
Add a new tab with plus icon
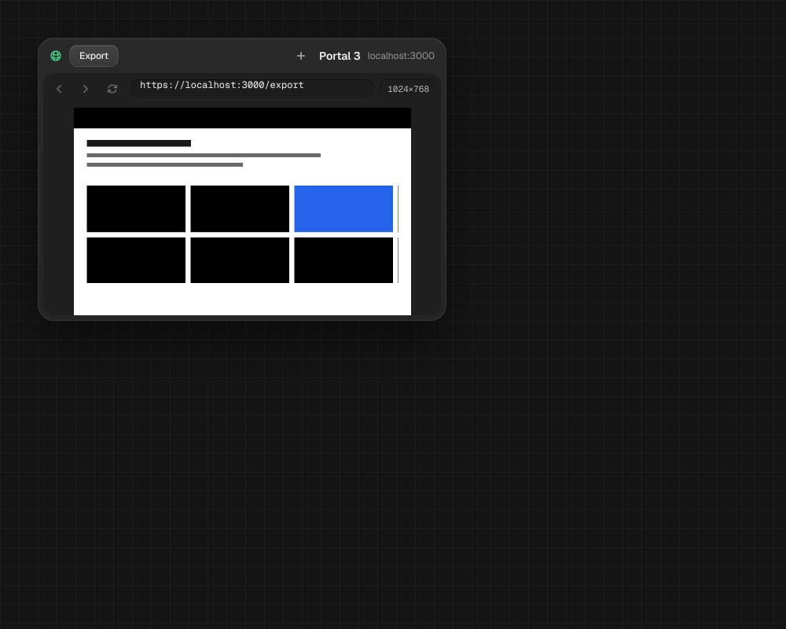pyautogui.click(x=301, y=56)
